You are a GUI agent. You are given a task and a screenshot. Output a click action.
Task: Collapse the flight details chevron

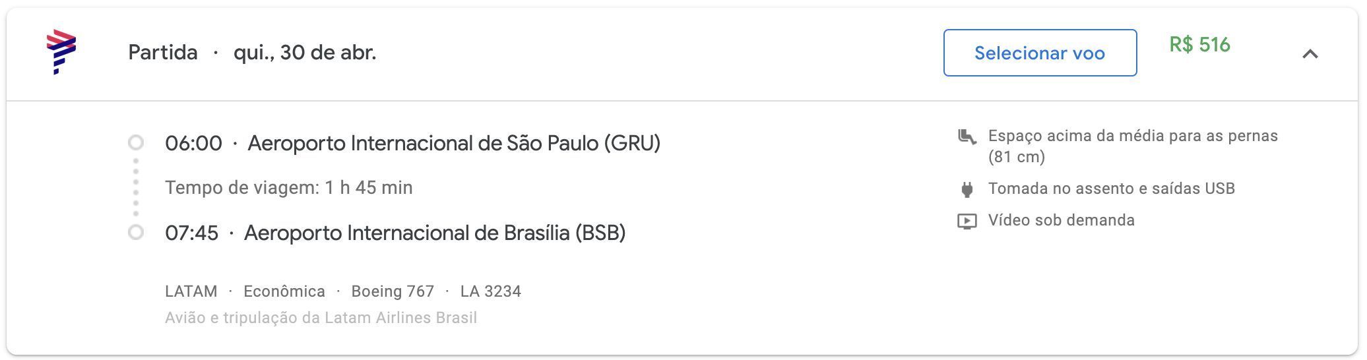(x=1310, y=54)
